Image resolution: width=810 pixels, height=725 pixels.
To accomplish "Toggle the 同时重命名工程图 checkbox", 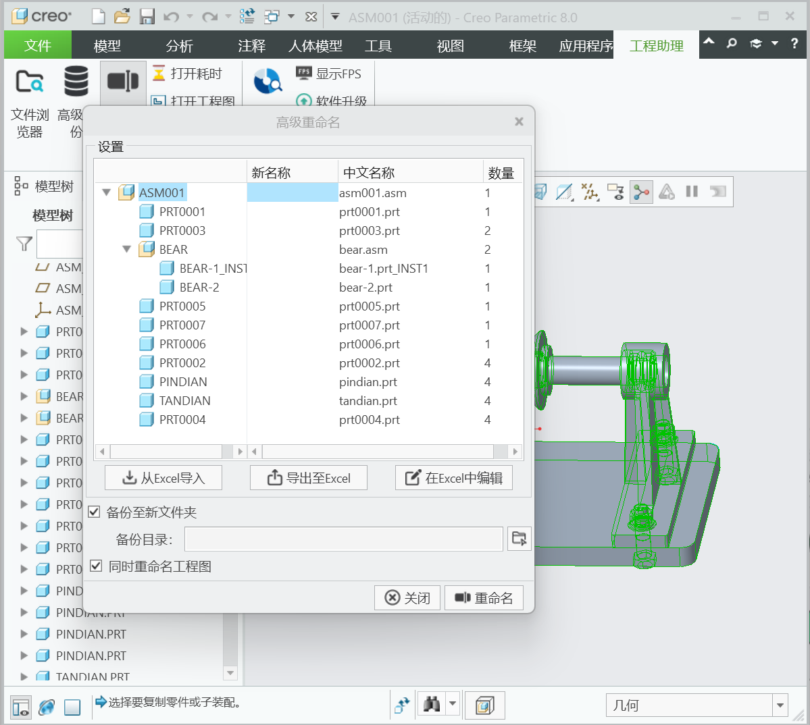I will (x=96, y=566).
